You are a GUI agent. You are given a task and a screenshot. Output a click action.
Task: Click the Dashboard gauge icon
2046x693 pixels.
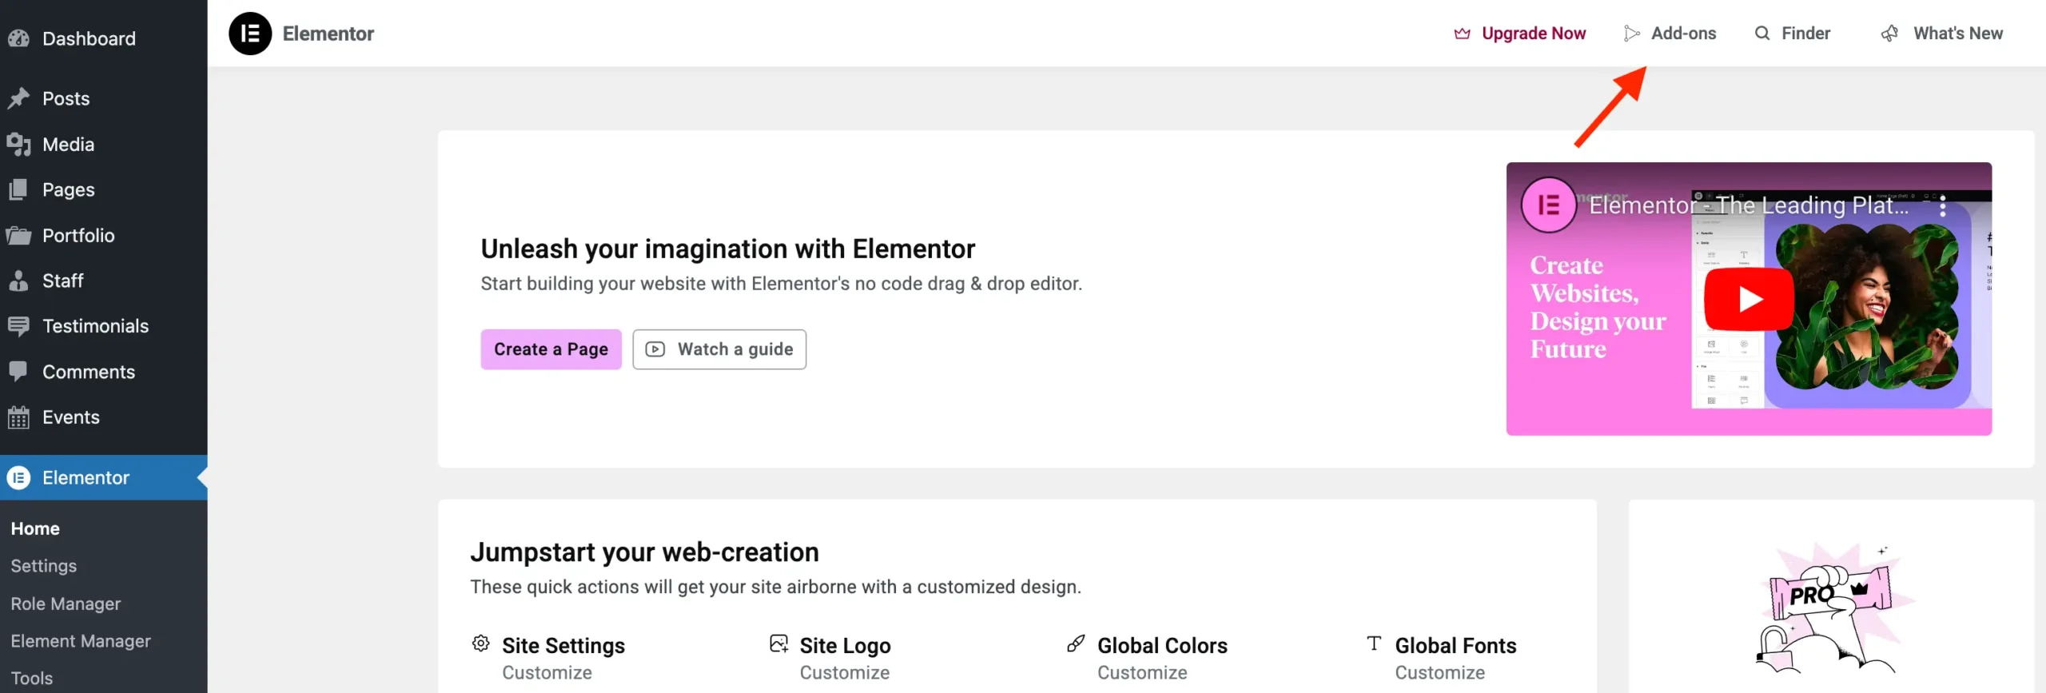tap(18, 38)
